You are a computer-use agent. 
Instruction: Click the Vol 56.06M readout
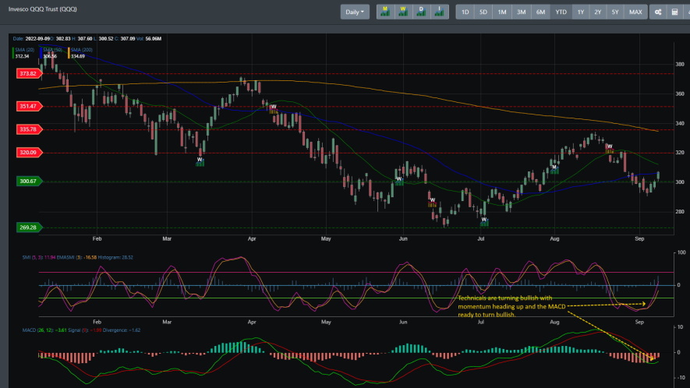149,39
